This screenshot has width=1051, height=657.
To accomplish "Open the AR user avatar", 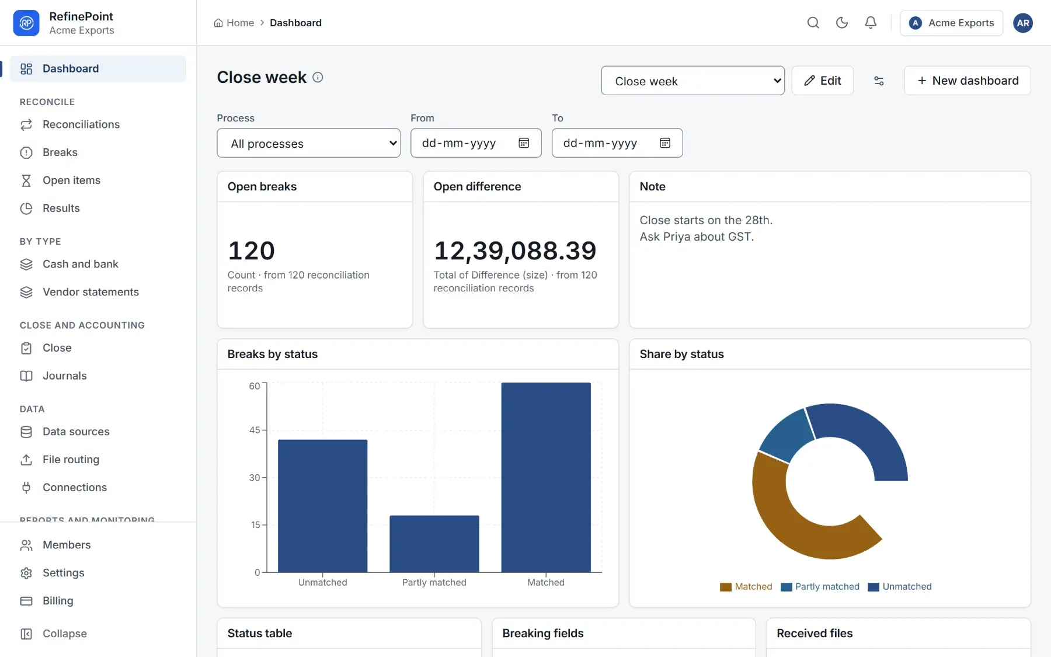I will pos(1023,23).
